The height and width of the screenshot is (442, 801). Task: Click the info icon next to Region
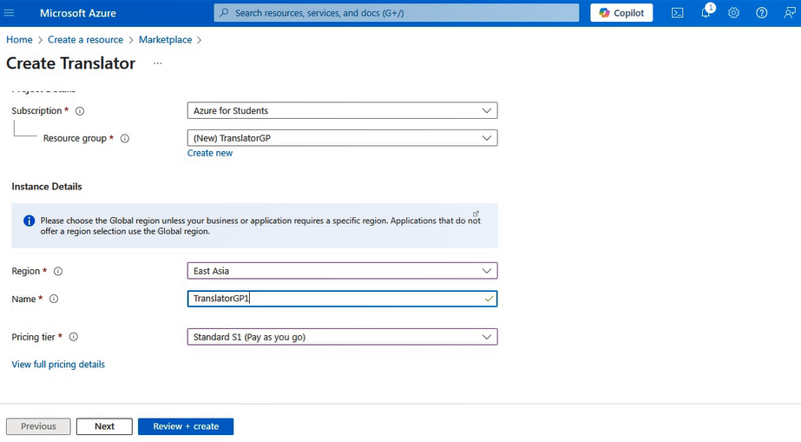pos(58,271)
